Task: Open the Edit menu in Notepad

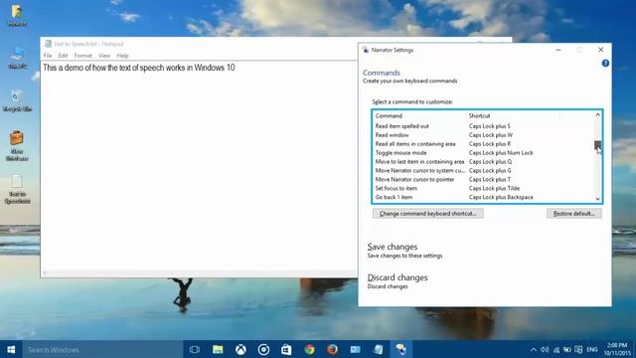Action: (63, 56)
